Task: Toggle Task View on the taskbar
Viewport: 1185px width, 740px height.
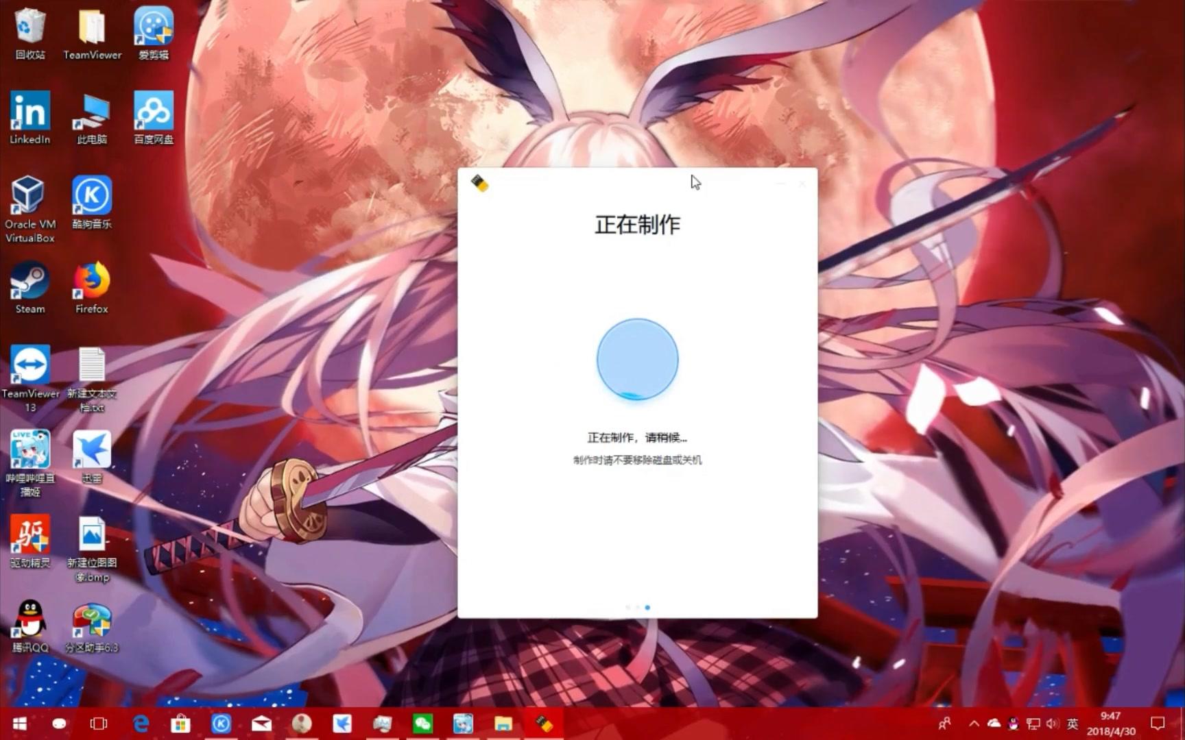Action: coord(98,723)
